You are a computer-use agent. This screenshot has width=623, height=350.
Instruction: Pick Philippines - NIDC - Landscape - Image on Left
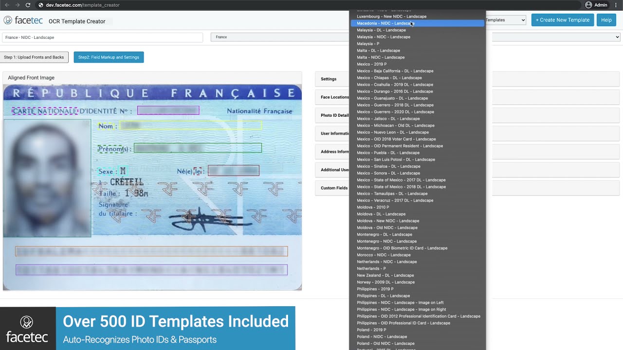(x=418, y=302)
